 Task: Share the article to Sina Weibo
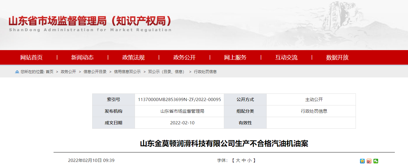click(x=369, y=161)
